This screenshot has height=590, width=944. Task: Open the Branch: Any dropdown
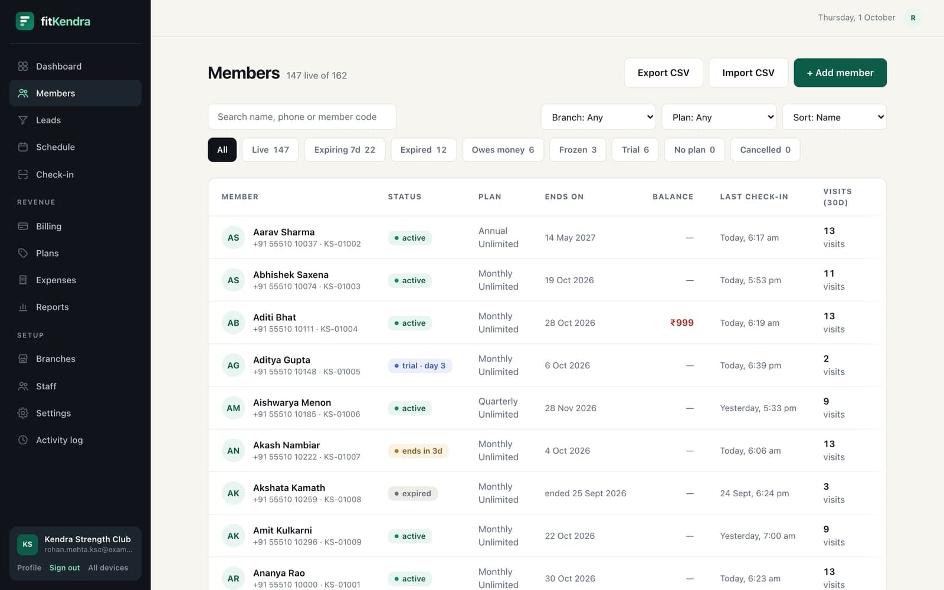598,117
